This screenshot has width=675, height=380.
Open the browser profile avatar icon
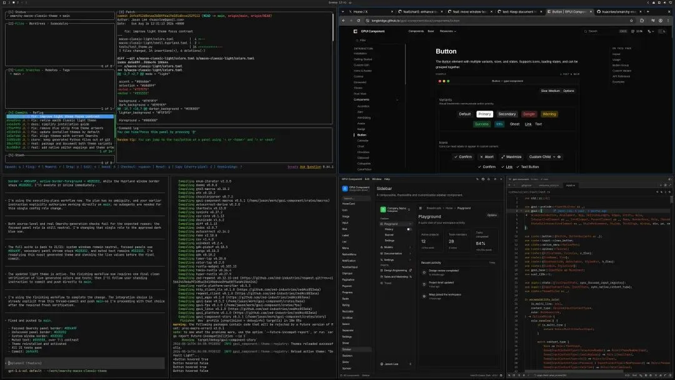(661, 21)
